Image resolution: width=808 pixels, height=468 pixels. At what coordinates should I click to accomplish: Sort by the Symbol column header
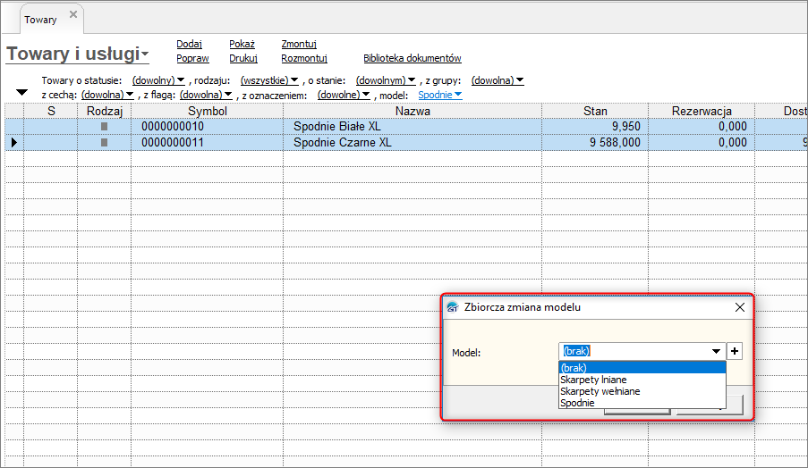point(208,111)
